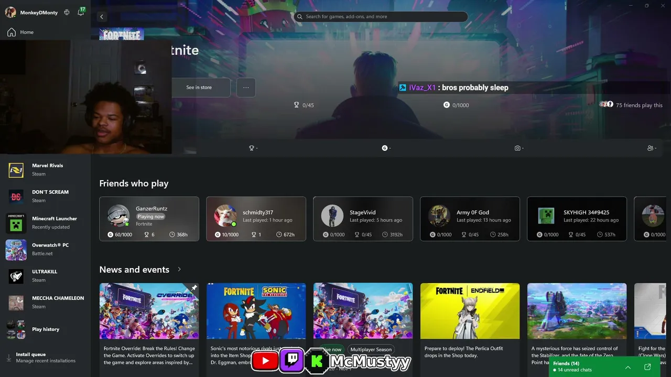Image resolution: width=671 pixels, height=377 pixels.
Task: Select the people icon in the stats bar
Action: click(x=651, y=148)
